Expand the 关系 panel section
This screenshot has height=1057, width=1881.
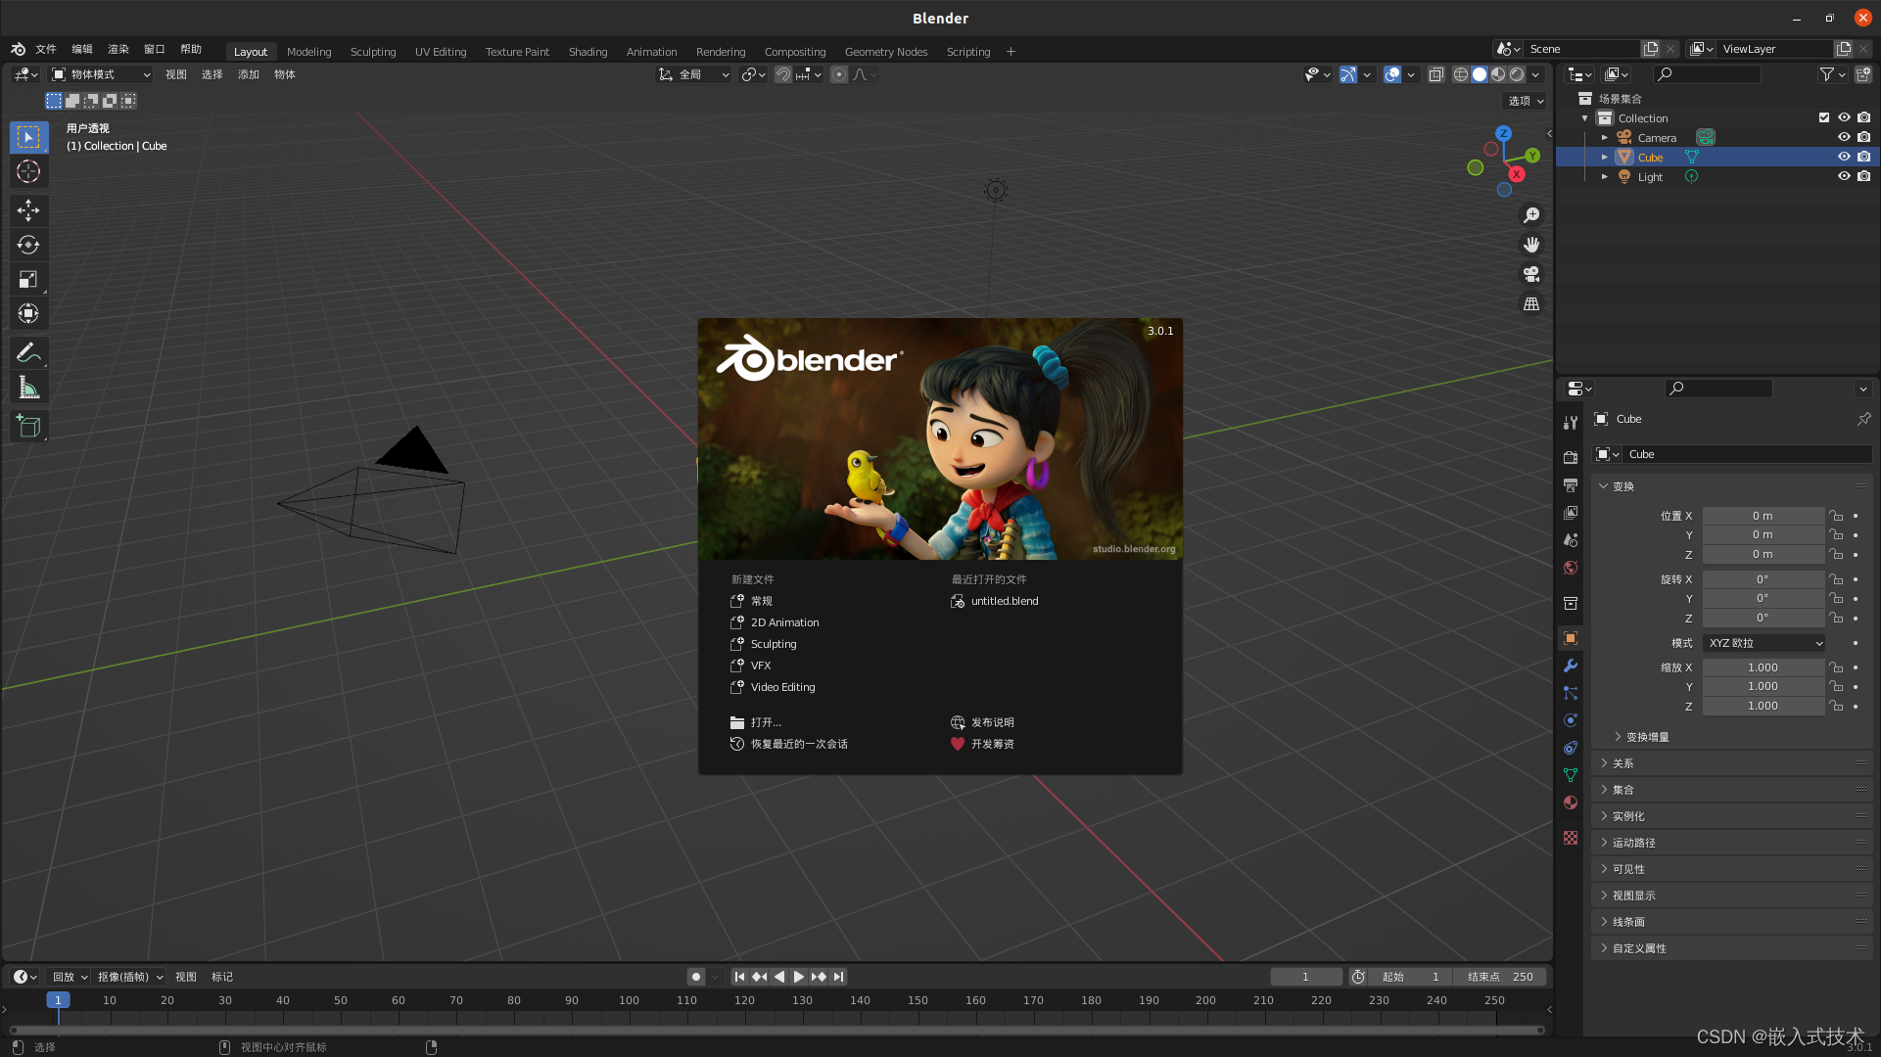[1623, 763]
